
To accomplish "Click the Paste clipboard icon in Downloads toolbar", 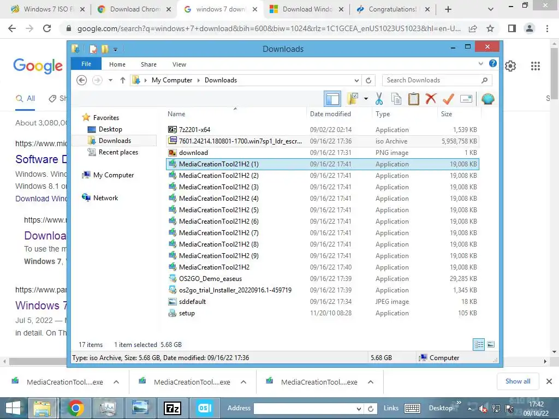I will tap(414, 99).
